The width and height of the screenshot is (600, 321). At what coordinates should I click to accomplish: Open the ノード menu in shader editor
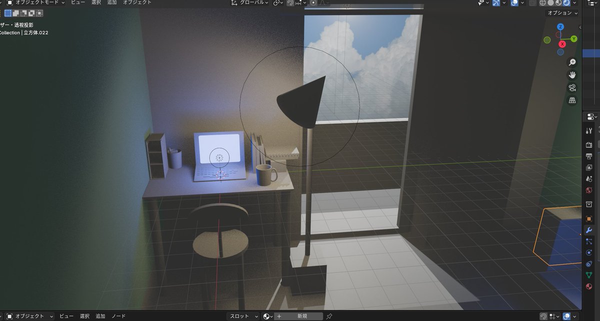118,316
